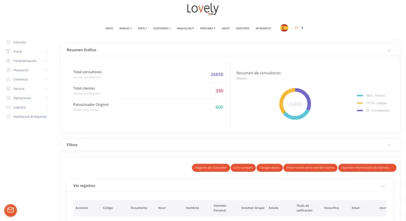Open the ACCESORIOS menu
Screen dimensions: 406x221
[162, 28]
